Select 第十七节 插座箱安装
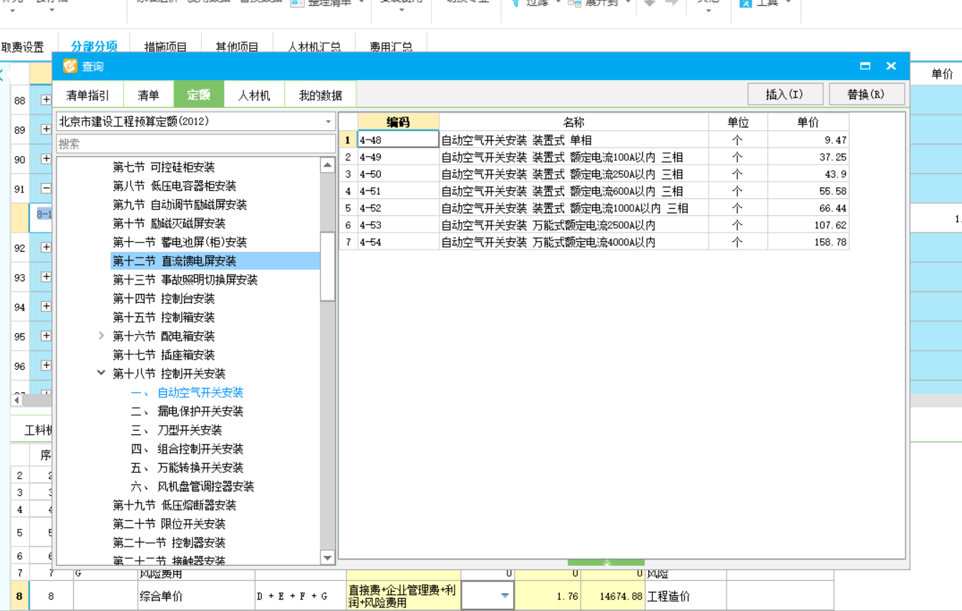 [x=164, y=355]
